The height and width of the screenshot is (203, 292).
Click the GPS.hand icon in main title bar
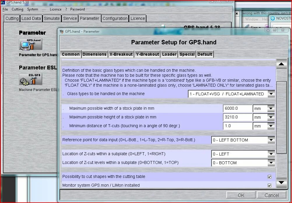point(3,2)
